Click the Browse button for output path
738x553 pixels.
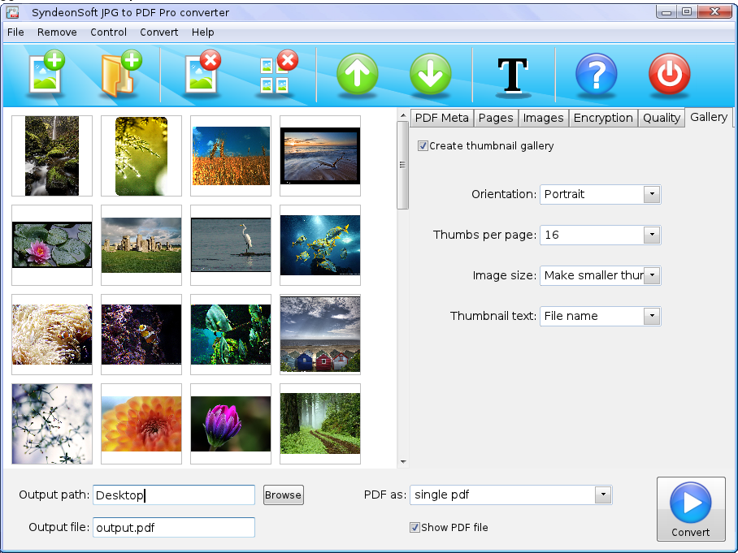[283, 495]
